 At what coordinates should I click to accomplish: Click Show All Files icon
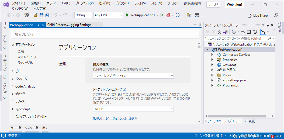(x=255, y=32)
